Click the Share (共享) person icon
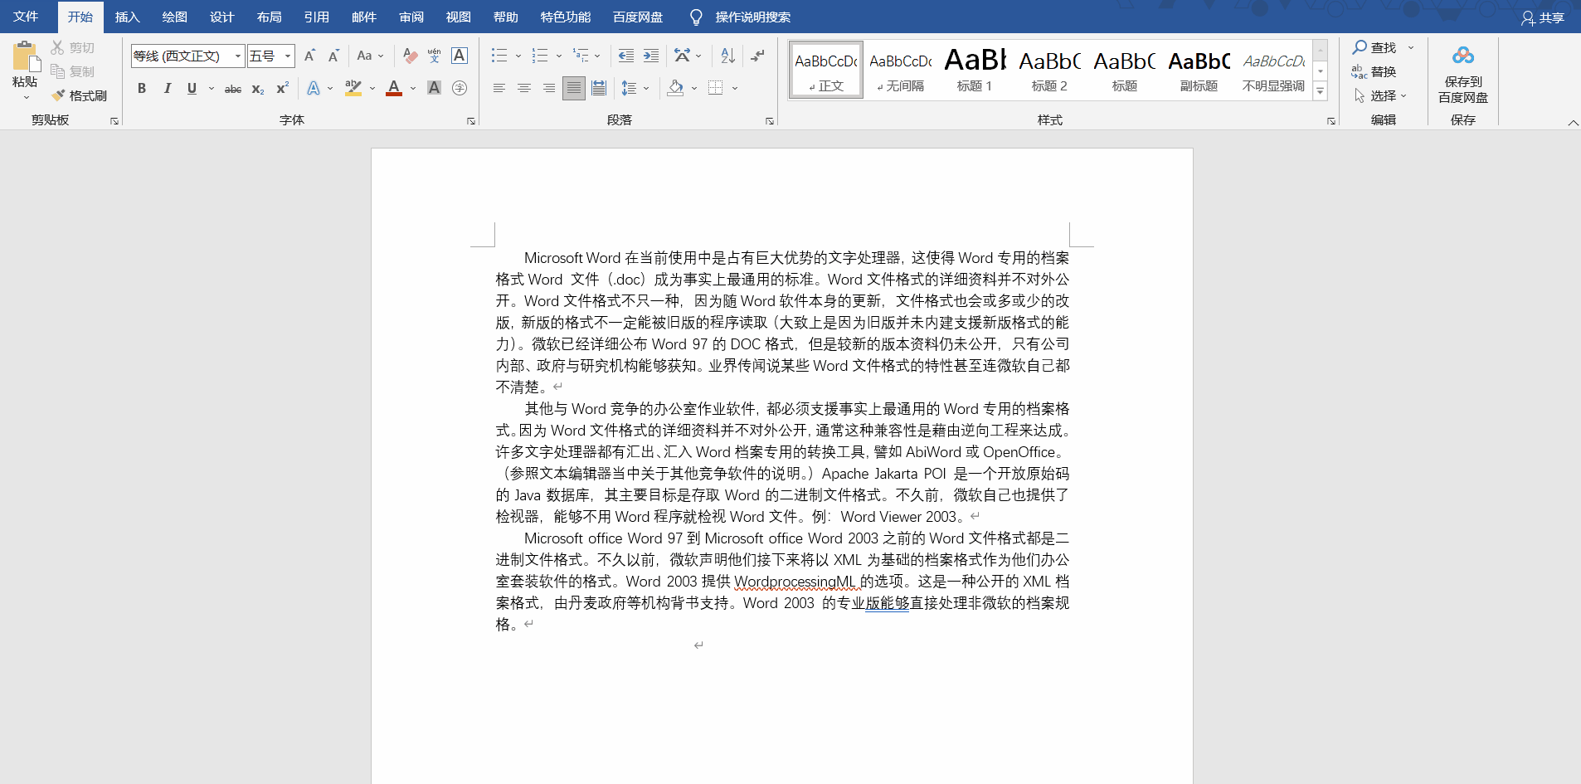This screenshot has height=784, width=1581. (x=1527, y=17)
